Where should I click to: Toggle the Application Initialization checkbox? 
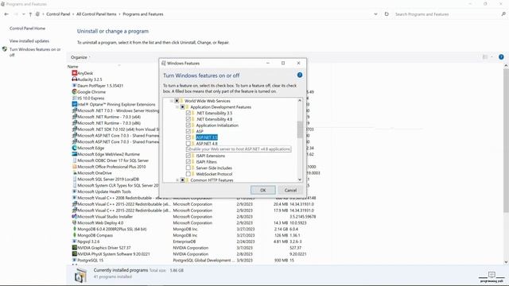point(188,126)
